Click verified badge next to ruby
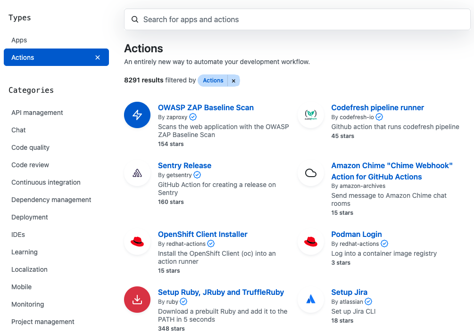474x333 pixels. 183,301
